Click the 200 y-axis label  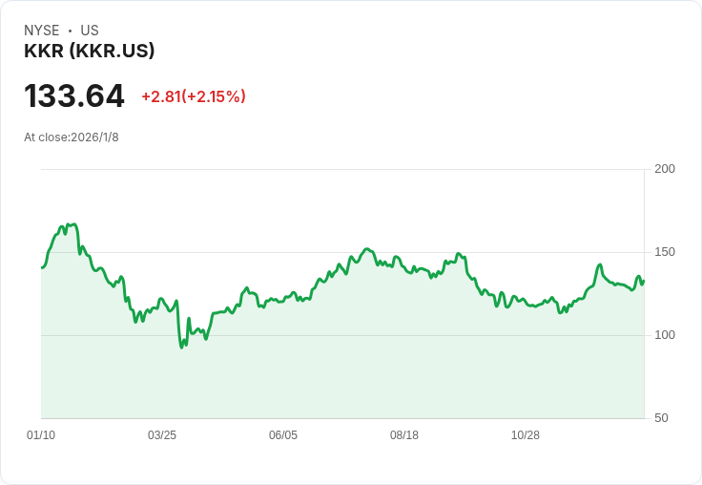click(x=665, y=169)
